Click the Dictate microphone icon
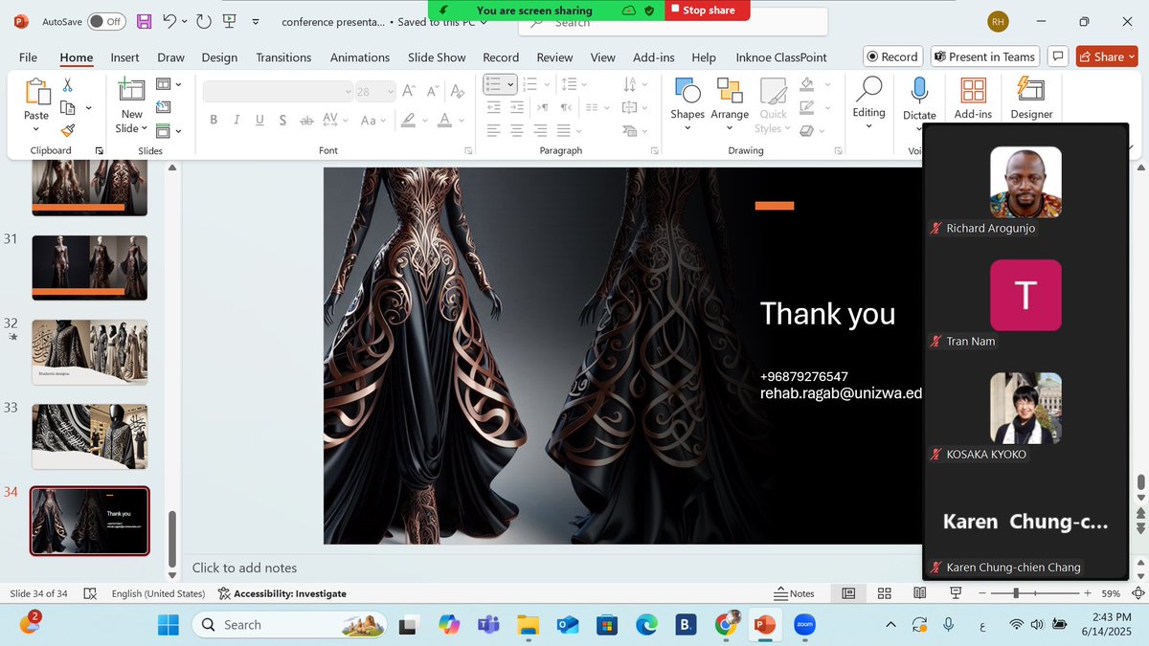Screen dimensions: 1149x646 pos(919,90)
